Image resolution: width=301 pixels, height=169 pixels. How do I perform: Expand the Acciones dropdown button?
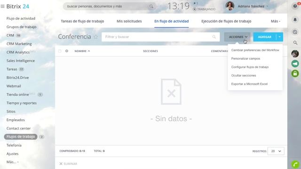point(237,37)
